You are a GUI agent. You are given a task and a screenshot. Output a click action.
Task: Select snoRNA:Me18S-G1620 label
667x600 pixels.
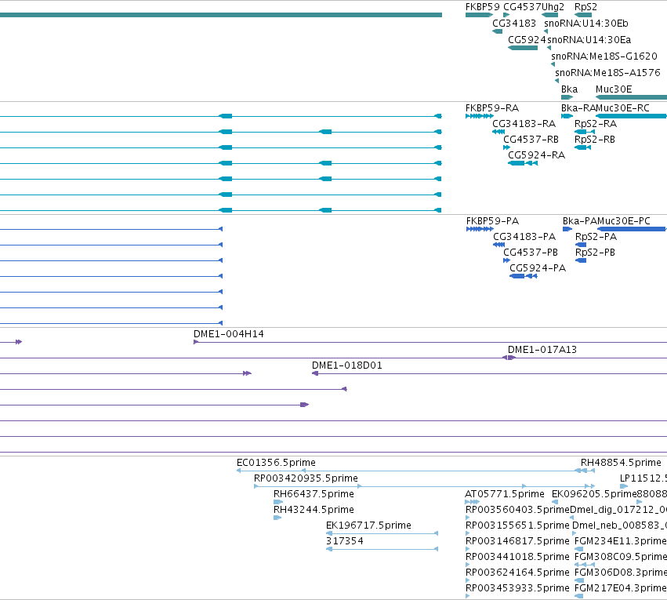pyautogui.click(x=604, y=56)
